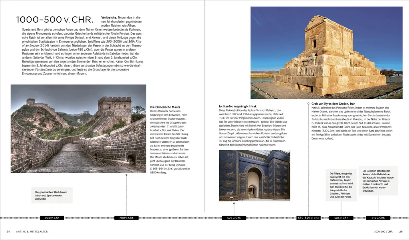The height and width of the screenshot is (240, 409).
Task: Click the 559–529 v. Chr. timeline marker
Action: 309,218
